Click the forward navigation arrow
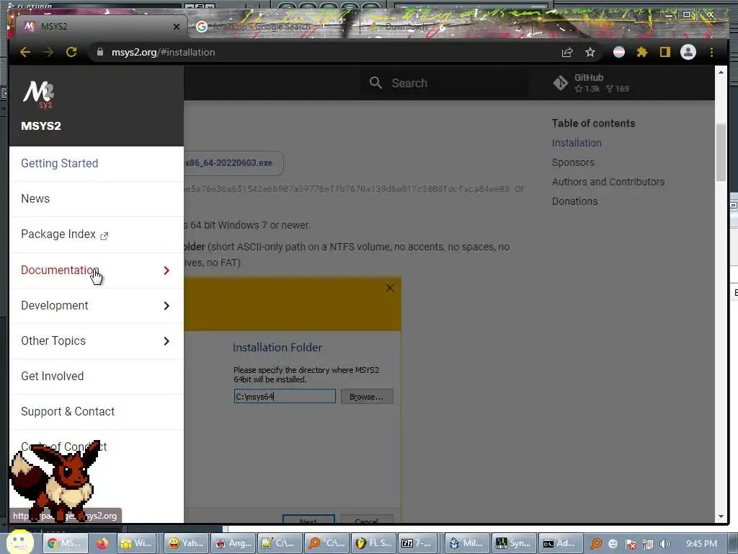This screenshot has height=554, width=738. pyautogui.click(x=48, y=52)
